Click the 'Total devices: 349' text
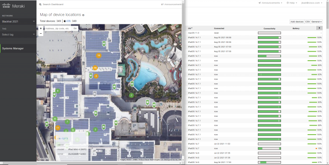The height and width of the screenshot is (165, 329). (51, 21)
